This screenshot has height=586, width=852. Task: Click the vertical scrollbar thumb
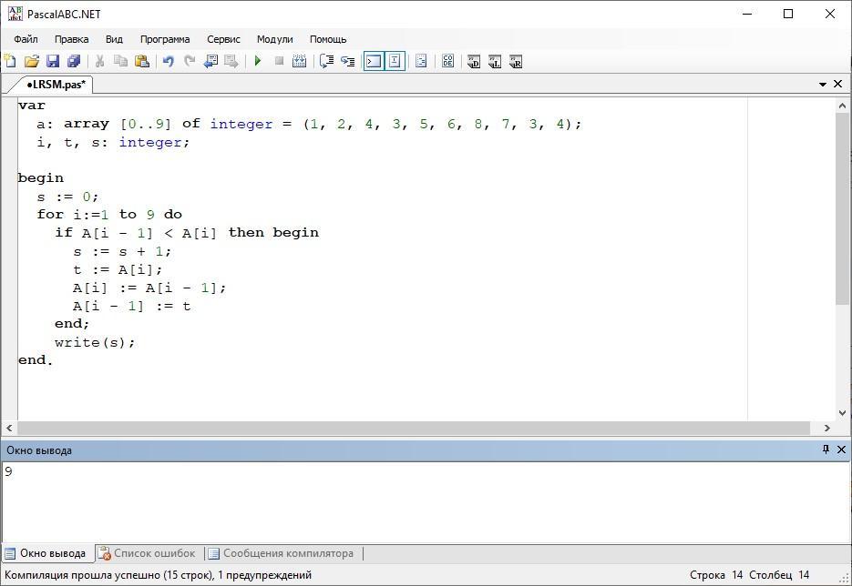pos(843,209)
